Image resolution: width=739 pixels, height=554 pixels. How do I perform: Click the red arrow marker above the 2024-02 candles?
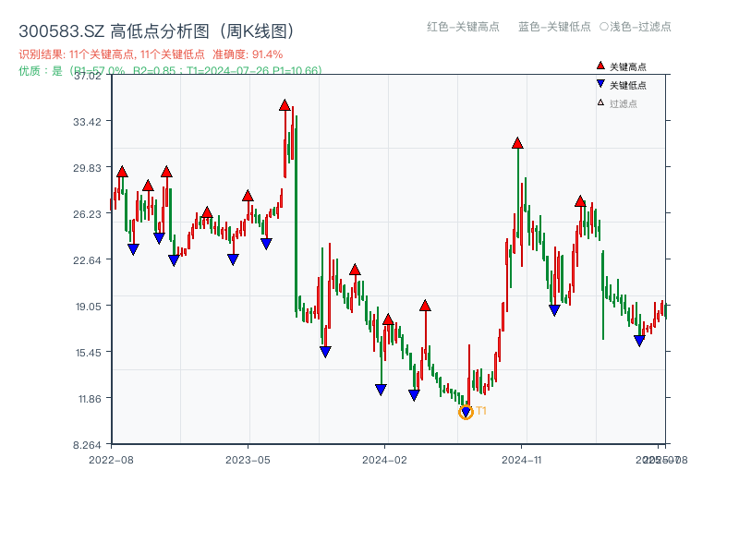(x=390, y=319)
